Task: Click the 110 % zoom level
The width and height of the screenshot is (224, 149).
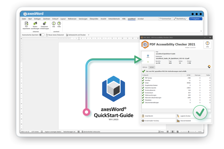Action: click(199, 132)
